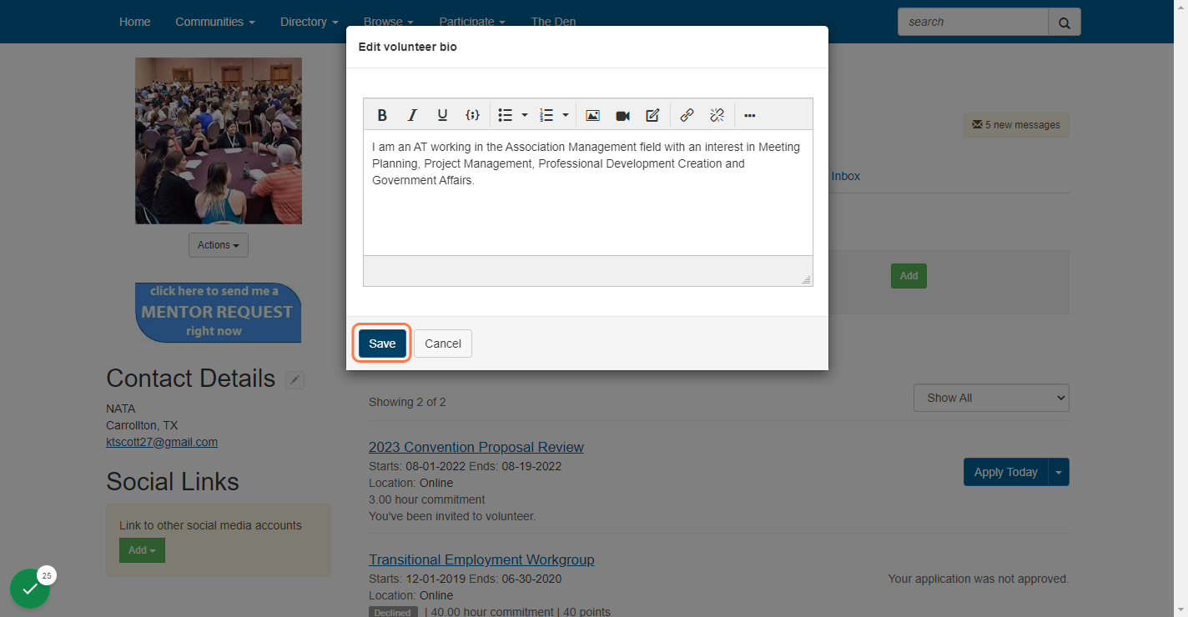
Task: Insert a numbered list
Action: coord(546,115)
